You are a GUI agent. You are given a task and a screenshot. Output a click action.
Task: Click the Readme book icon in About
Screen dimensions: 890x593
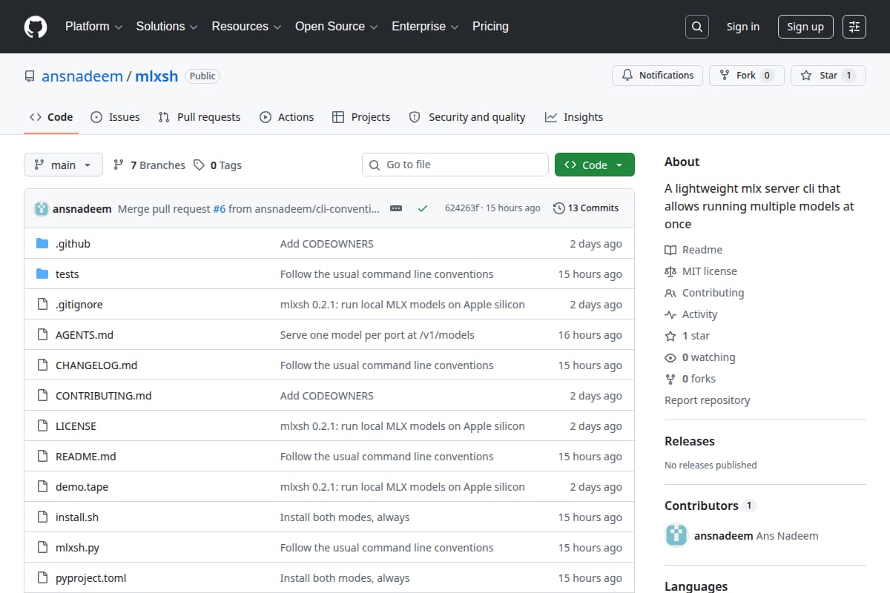[x=670, y=251]
